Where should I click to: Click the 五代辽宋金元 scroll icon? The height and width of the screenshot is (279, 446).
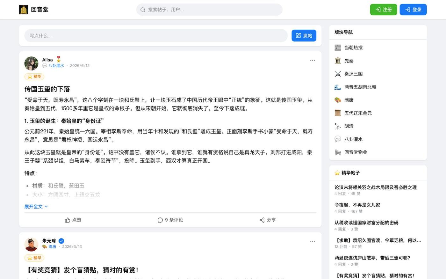pyautogui.click(x=338, y=113)
